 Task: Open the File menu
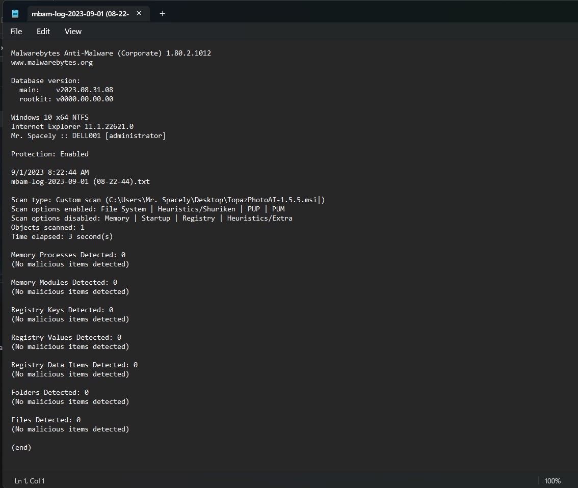click(16, 31)
